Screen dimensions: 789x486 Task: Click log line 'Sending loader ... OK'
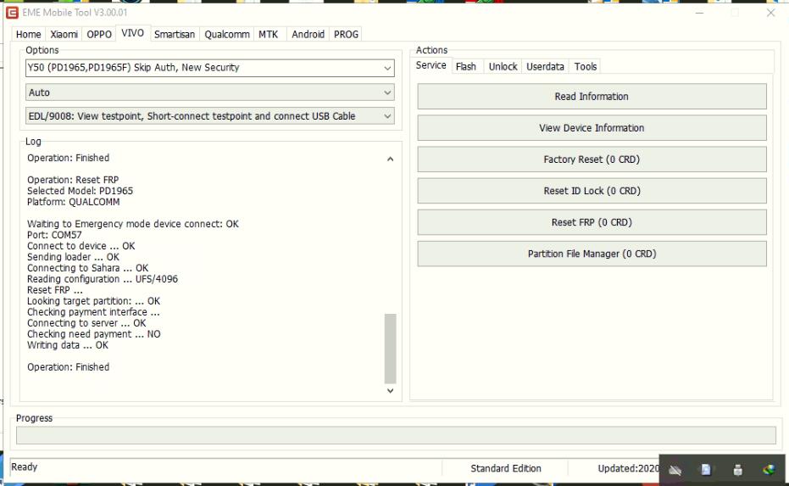pos(73,257)
